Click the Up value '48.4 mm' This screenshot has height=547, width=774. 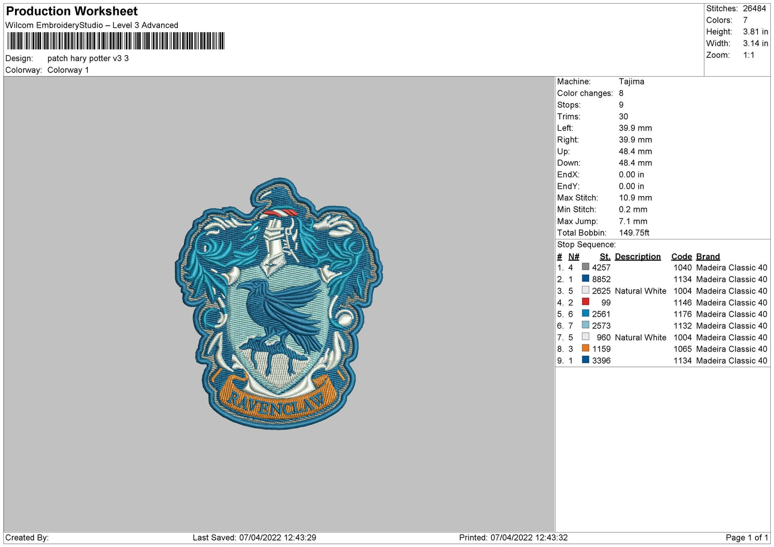pos(635,152)
